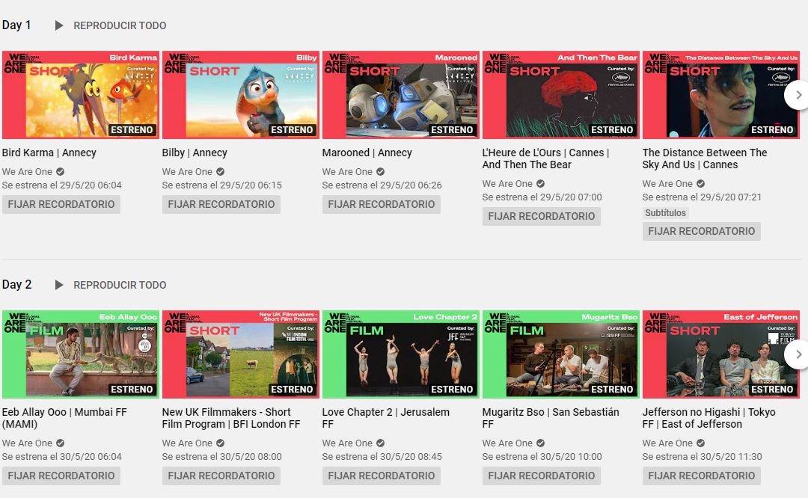Image resolution: width=808 pixels, height=498 pixels.
Task: Click the play icon beside Day 2
Action: (x=59, y=285)
